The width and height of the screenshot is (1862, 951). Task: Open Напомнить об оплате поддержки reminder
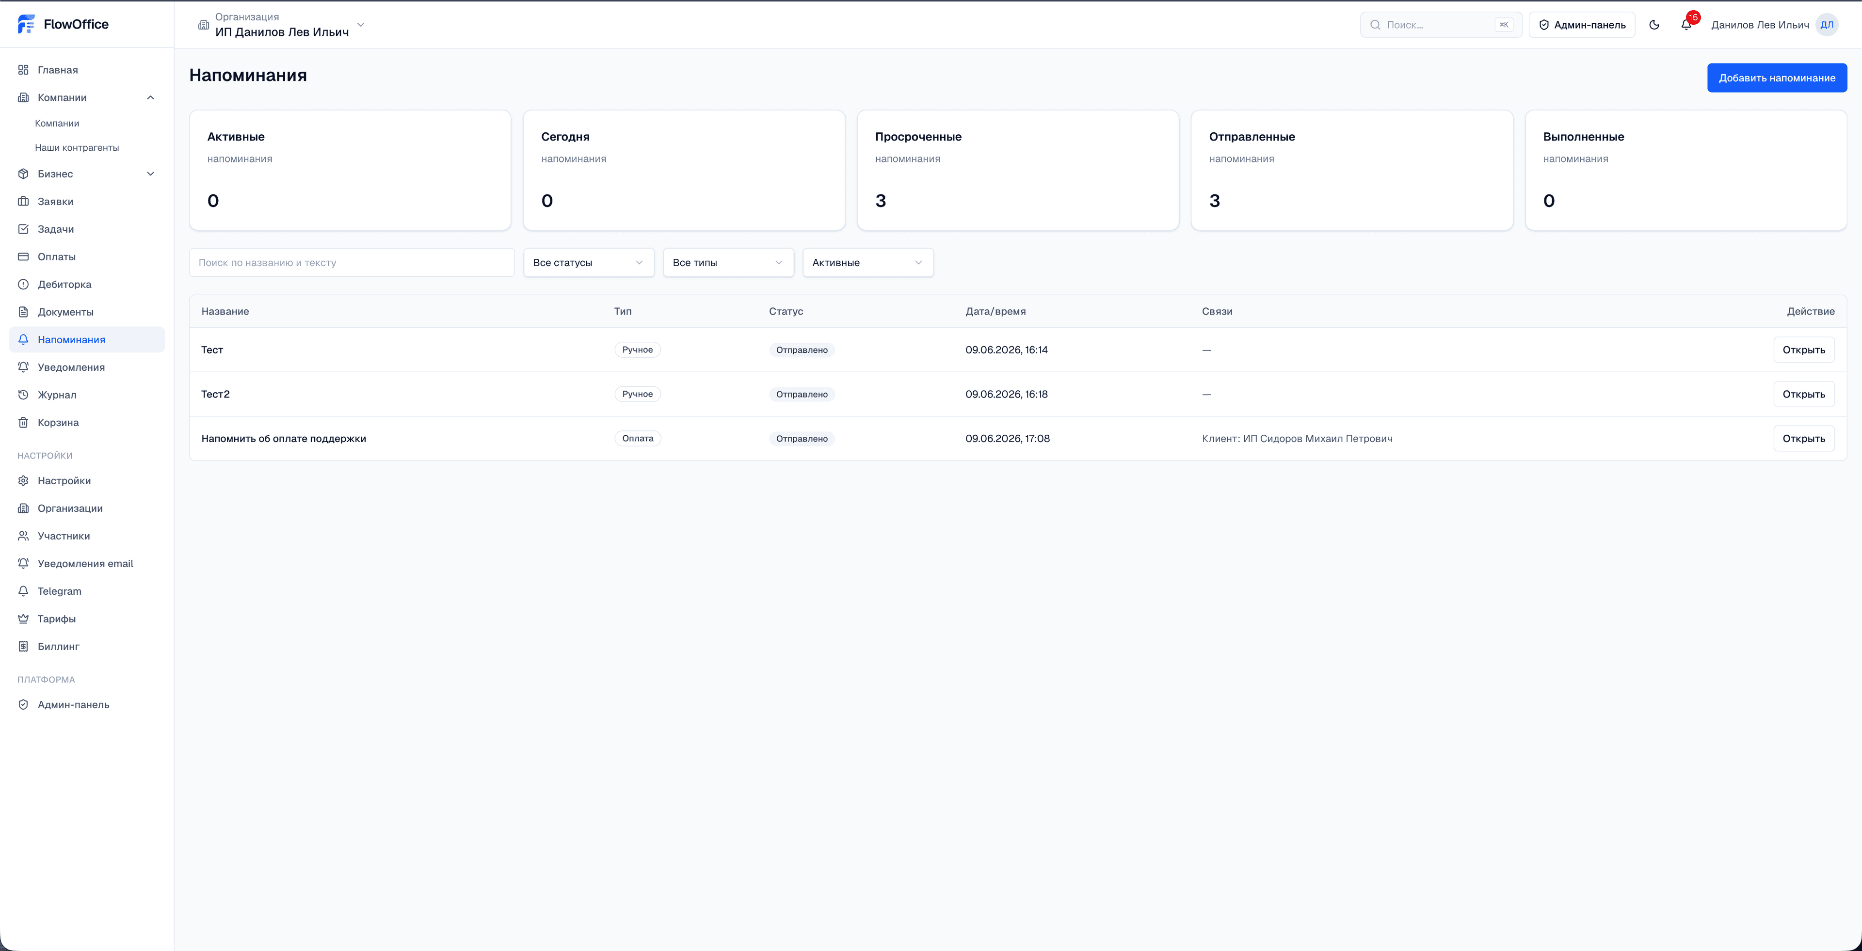tap(1803, 439)
